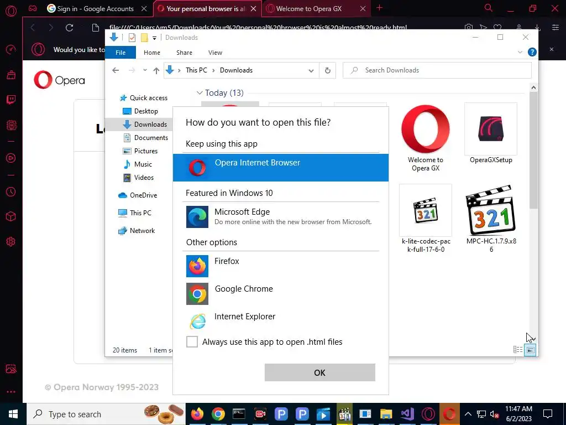This screenshot has height=425, width=566.
Task: Open Twitch panel in Opera sidebar
Action: (11, 100)
